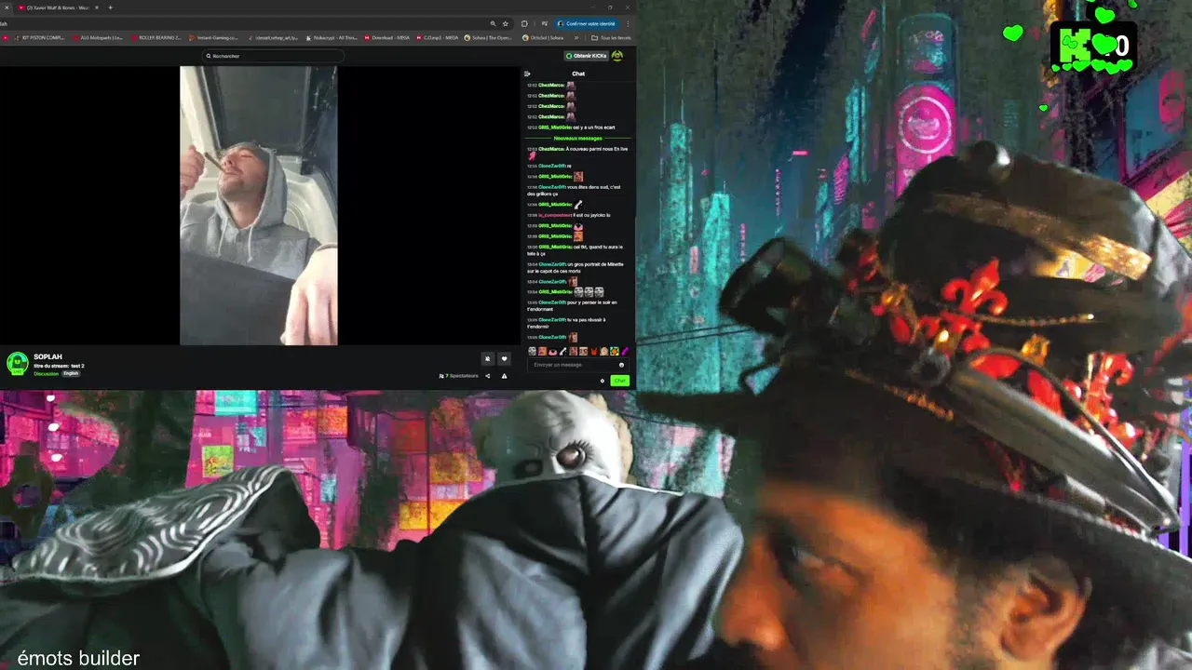Screen dimensions: 1192x670
Task: Open the SOPLAH channel avatar
Action: pyautogui.click(x=17, y=364)
